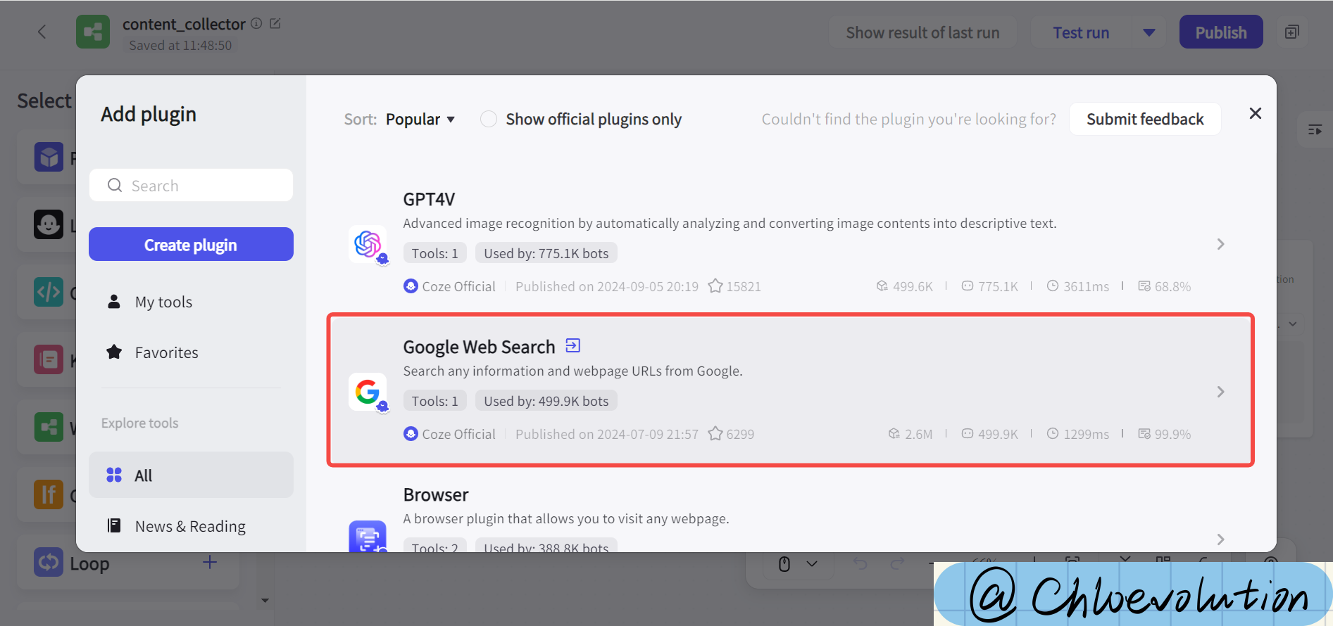Image resolution: width=1333 pixels, height=626 pixels.
Task: Click the Favorites star icon in the sidebar
Action: pos(114,352)
